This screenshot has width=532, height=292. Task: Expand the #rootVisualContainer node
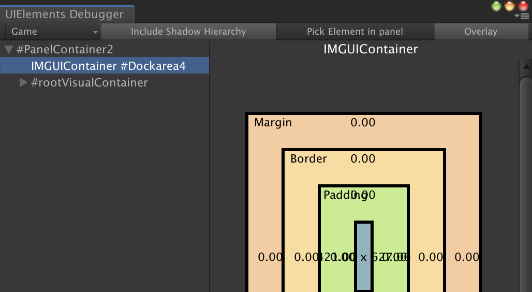pyautogui.click(x=23, y=82)
